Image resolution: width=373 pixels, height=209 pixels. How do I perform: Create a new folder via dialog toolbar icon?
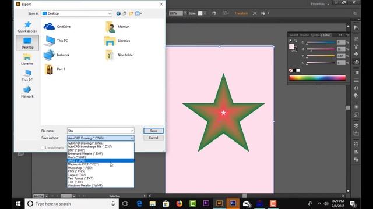click(131, 13)
